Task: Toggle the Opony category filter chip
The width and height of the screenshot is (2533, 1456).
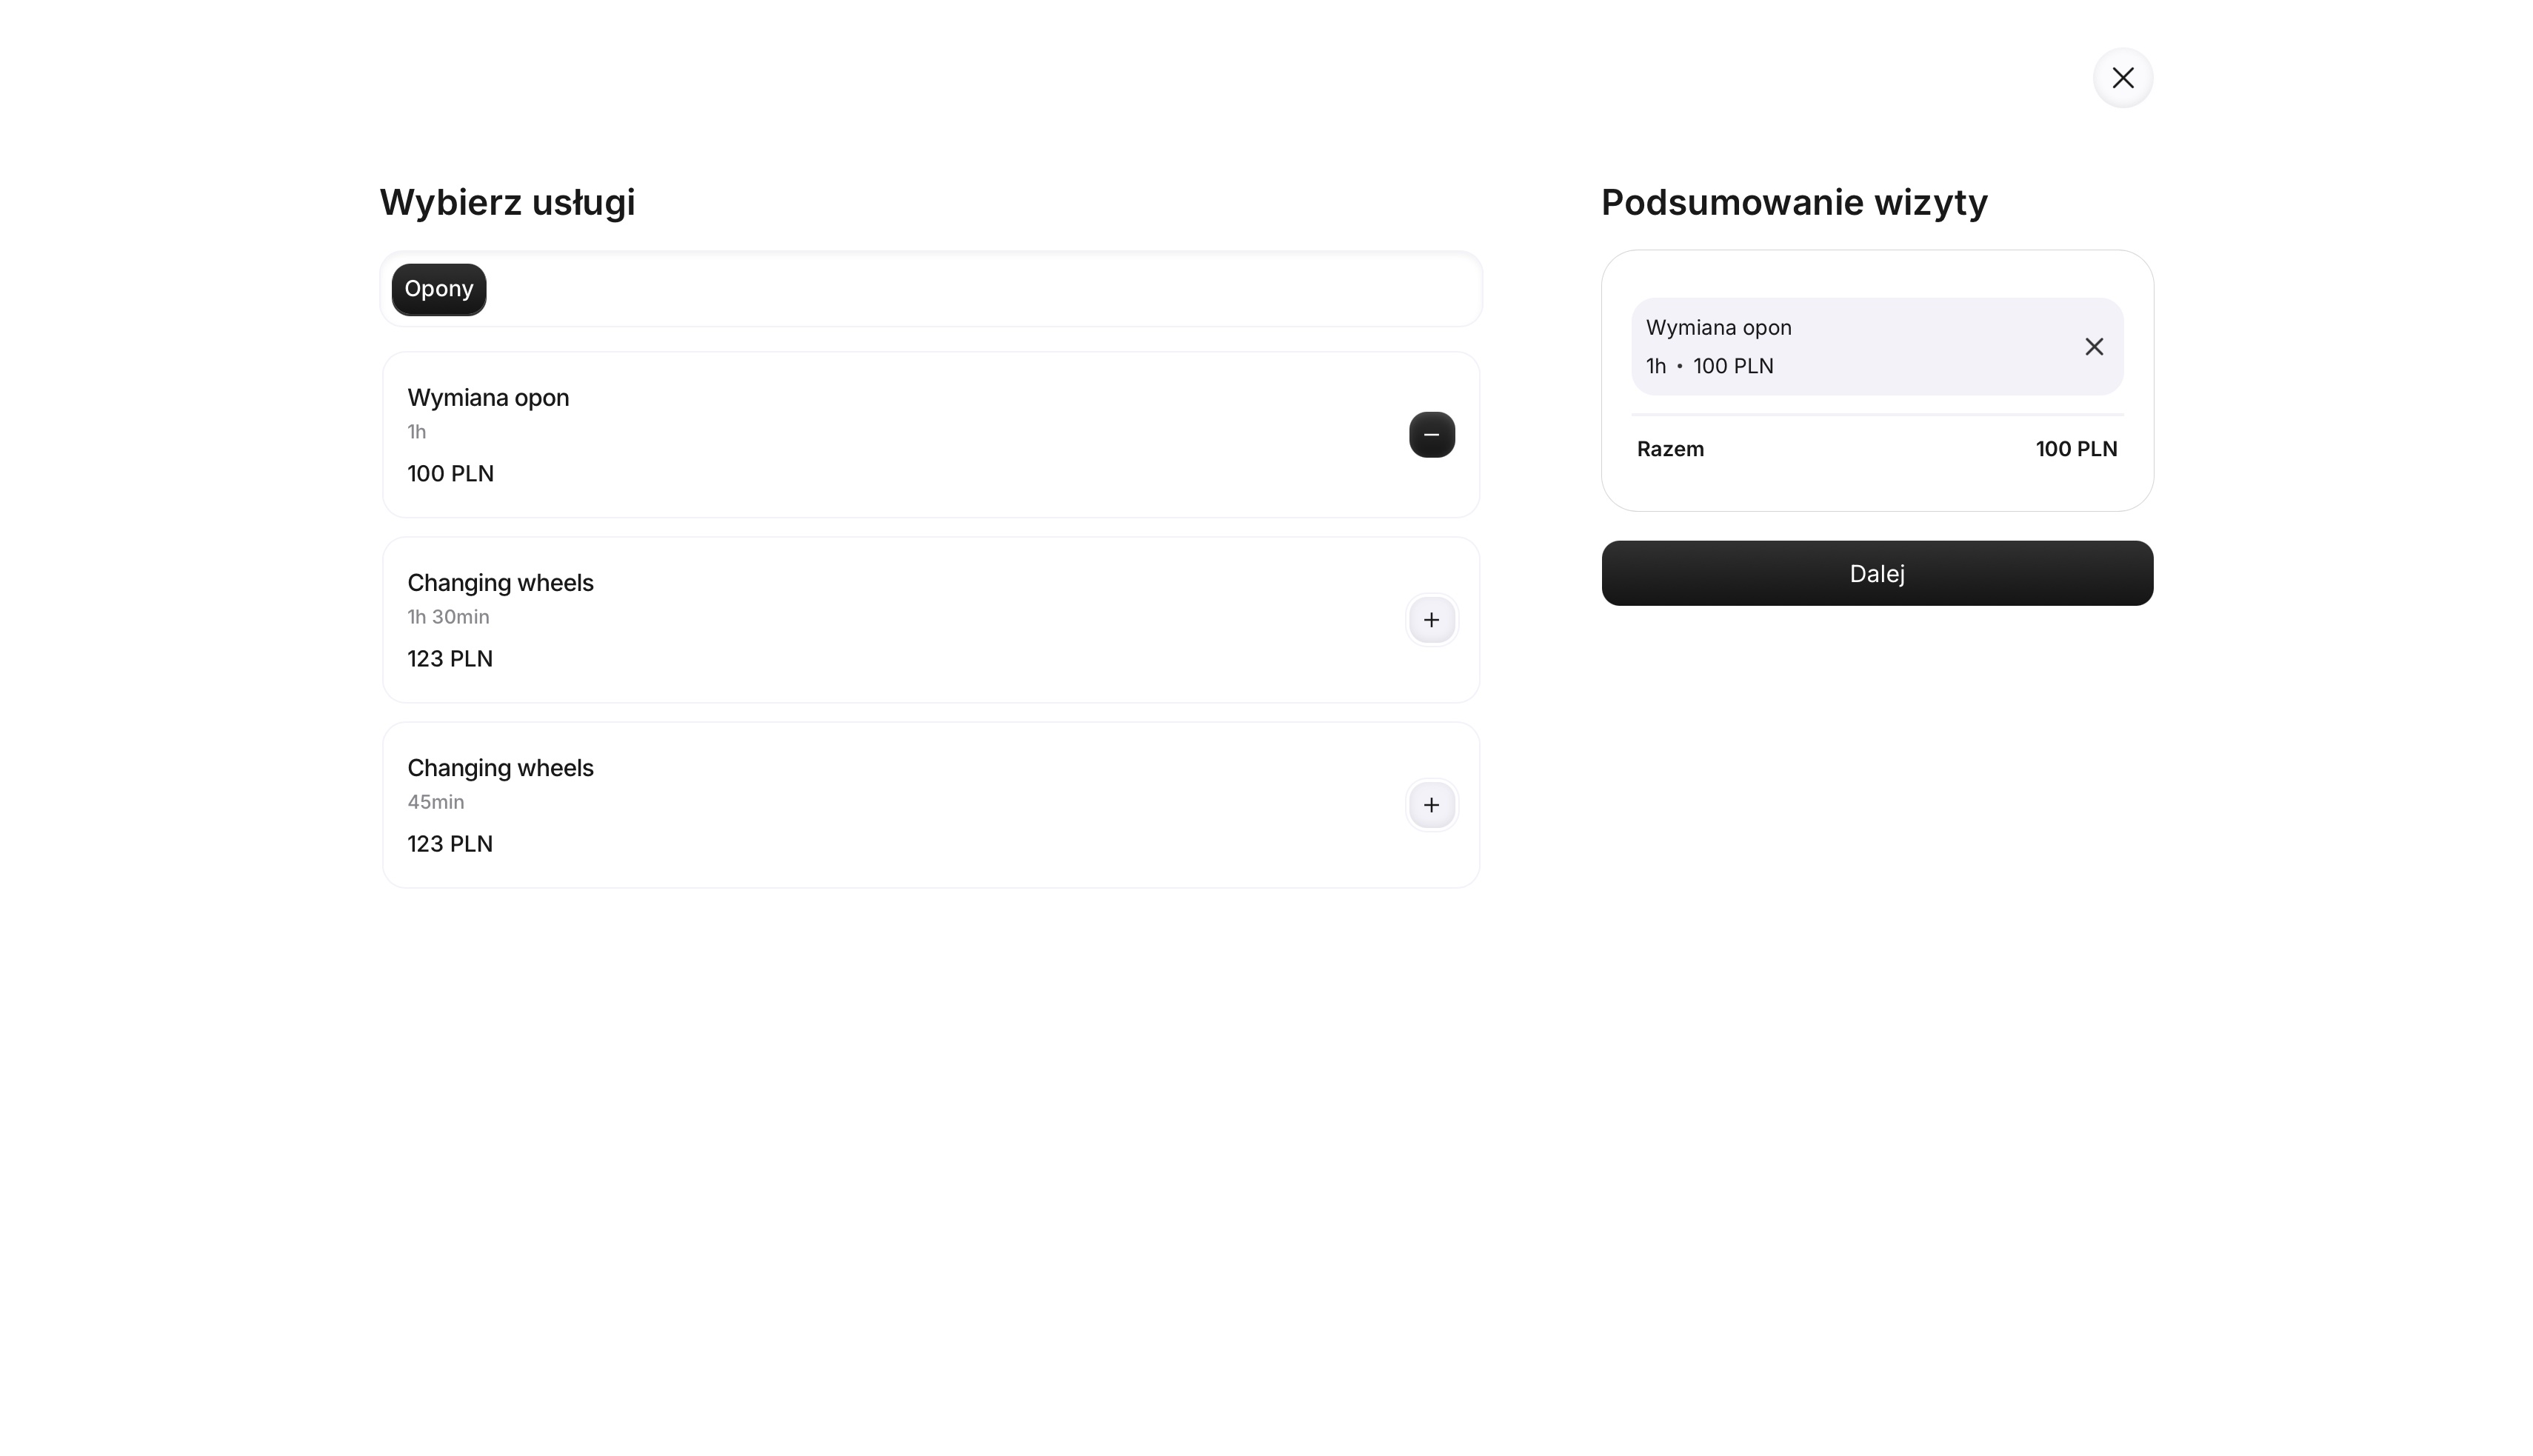Action: (438, 289)
